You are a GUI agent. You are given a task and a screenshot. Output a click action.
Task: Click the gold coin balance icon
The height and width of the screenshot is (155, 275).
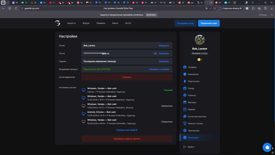pos(199,59)
